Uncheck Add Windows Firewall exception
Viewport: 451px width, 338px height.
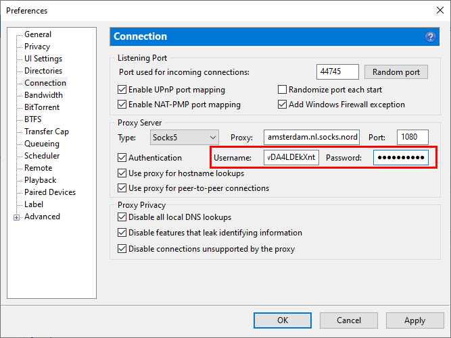pyautogui.click(x=283, y=105)
